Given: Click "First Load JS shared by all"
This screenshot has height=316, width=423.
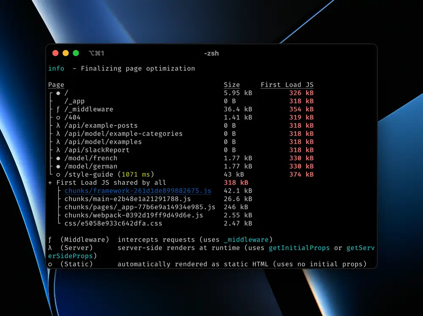Looking at the screenshot, I should coord(111,183).
